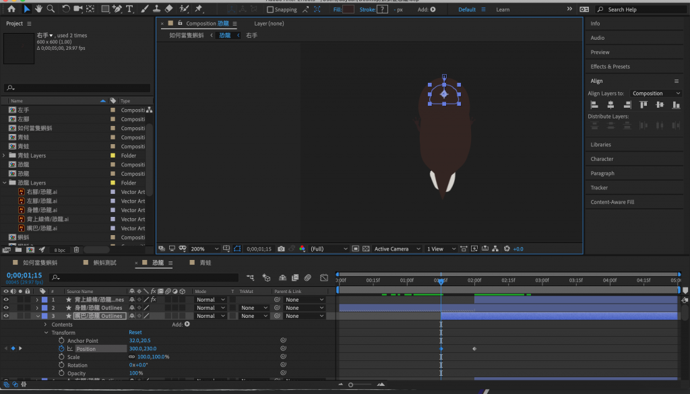Open the Effects & Presets panel

(x=610, y=67)
